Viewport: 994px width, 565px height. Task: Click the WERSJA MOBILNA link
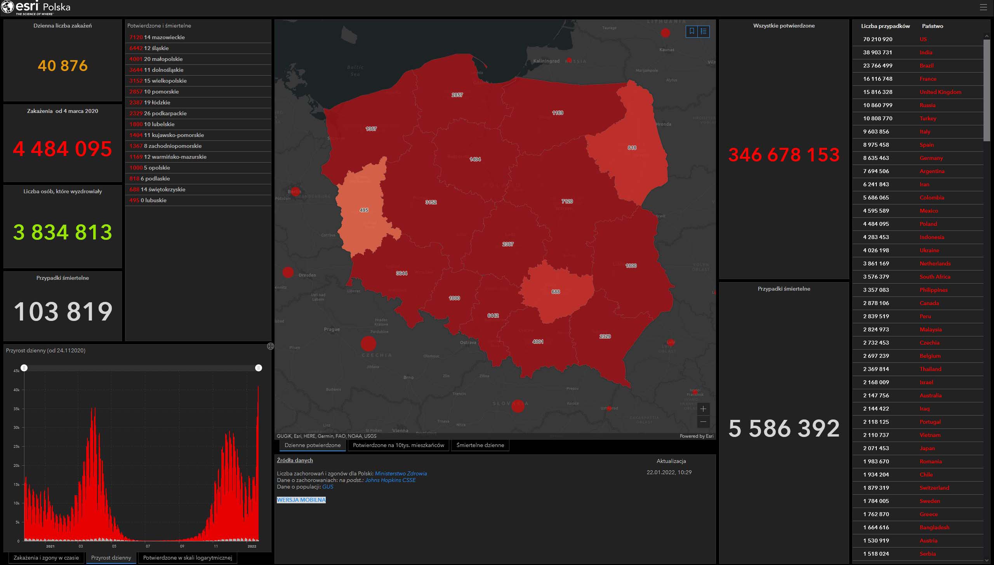301,500
